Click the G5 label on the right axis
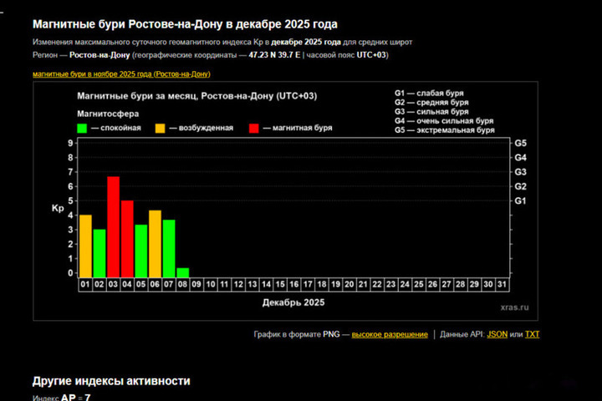 click(518, 144)
